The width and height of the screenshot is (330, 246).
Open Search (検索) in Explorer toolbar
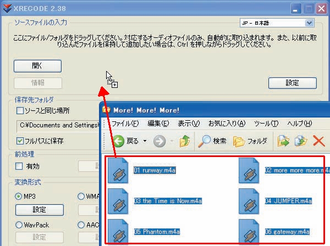(212, 141)
